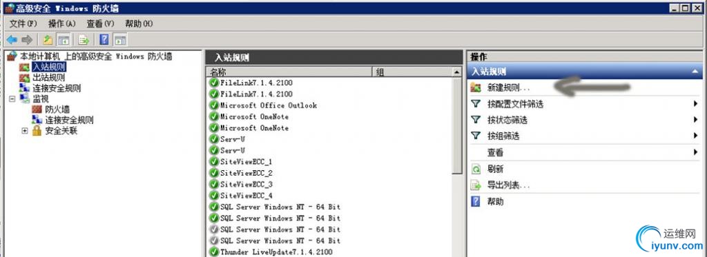Select the SiteViewECC_2 rule
Screen dimensions: 707x257
(x=246, y=173)
